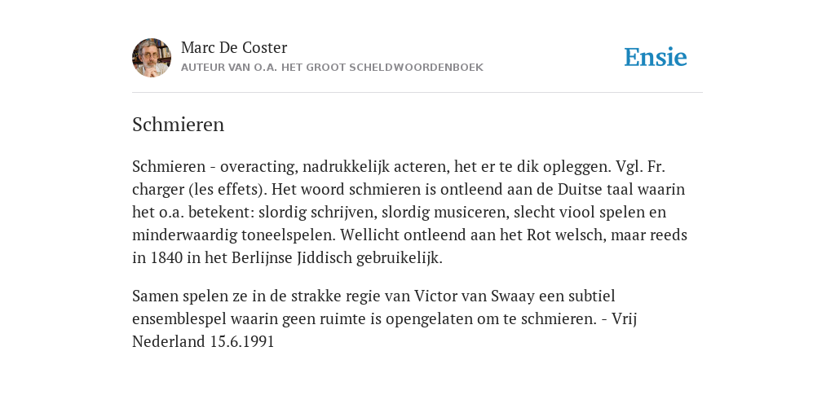Click the subtitle about Het Groot Scheldwoordenboek

click(333, 68)
